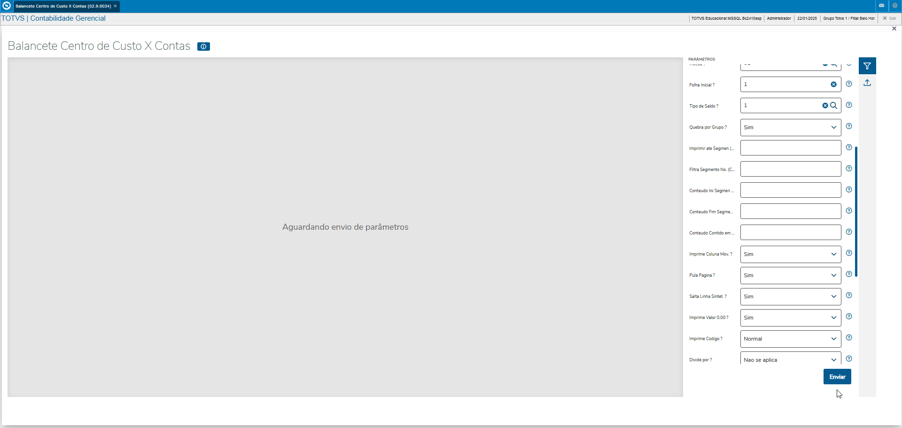This screenshot has height=428, width=902.
Task: Show help for Divide por
Action: 849,359
